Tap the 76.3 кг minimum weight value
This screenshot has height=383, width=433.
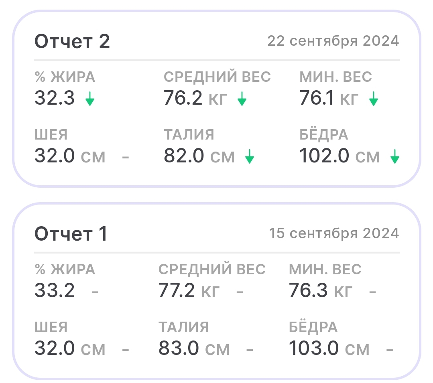tap(321, 291)
